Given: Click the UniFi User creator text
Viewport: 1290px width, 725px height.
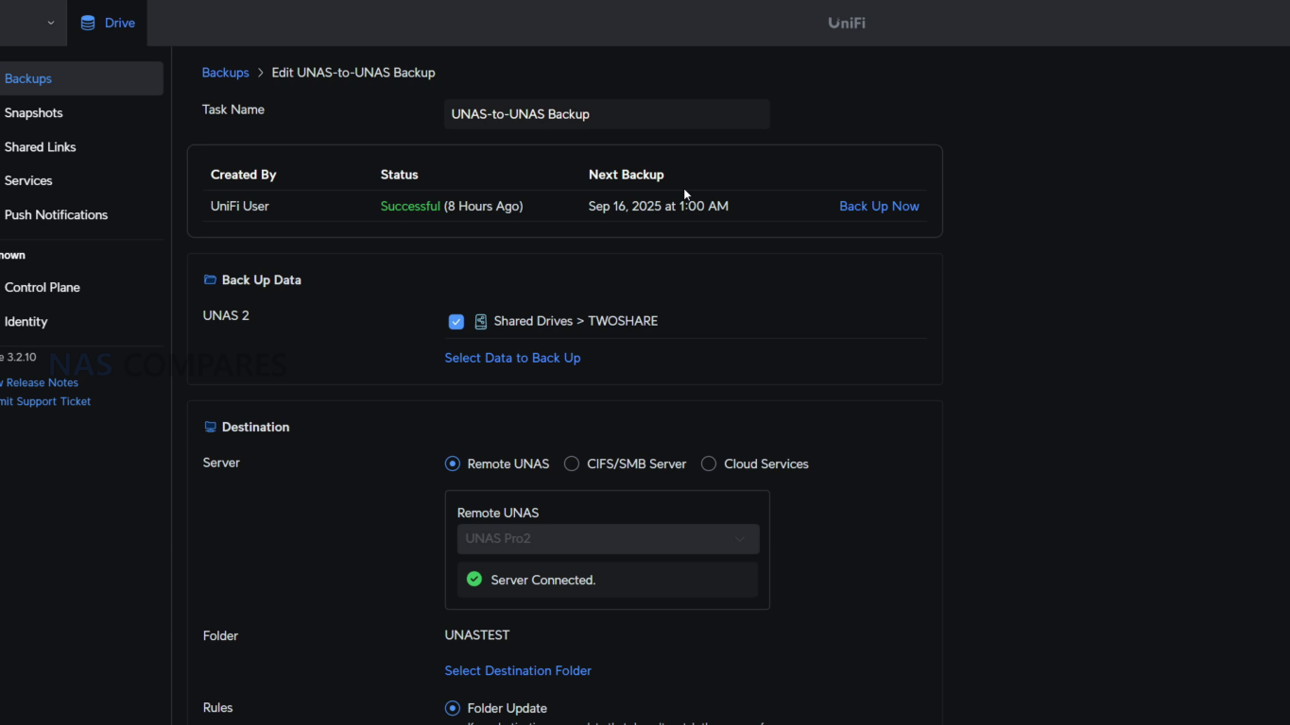Looking at the screenshot, I should pyautogui.click(x=240, y=206).
